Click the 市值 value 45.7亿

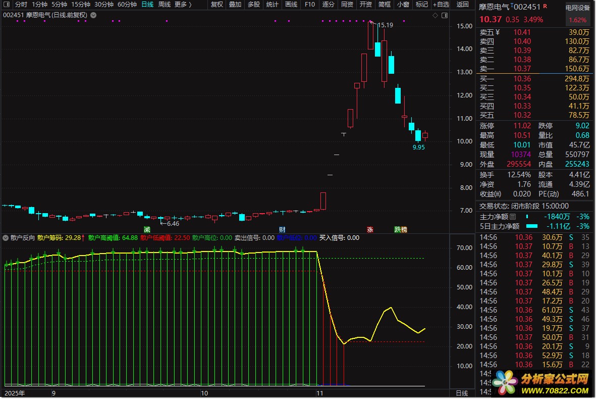pyautogui.click(x=579, y=145)
